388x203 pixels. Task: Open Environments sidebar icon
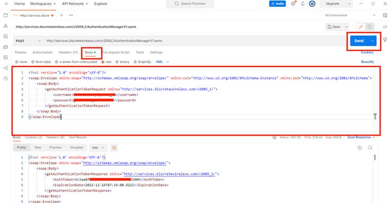pyautogui.click(x=6, y=36)
